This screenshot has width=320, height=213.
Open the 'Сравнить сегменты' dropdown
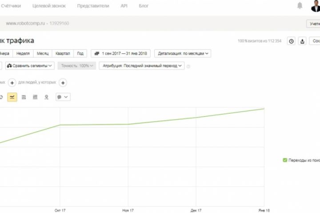[30, 66]
